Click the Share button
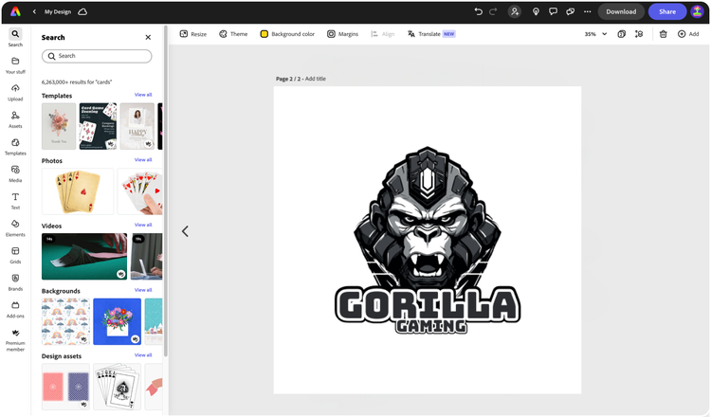The height and width of the screenshot is (417, 711). point(667,11)
